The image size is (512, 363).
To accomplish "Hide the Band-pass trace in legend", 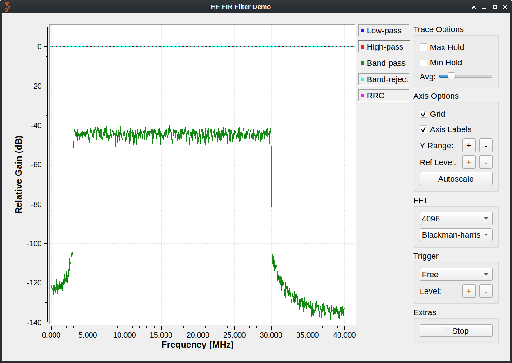I will pos(384,63).
